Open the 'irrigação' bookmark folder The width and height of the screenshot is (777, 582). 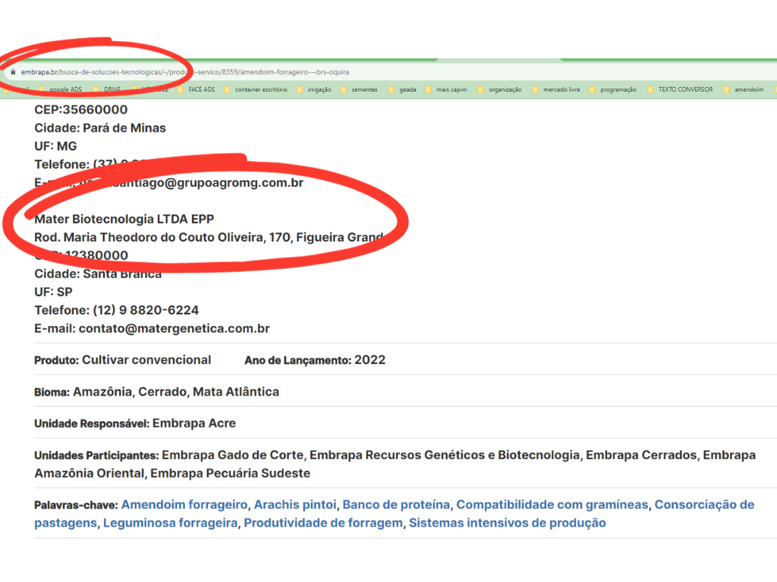pyautogui.click(x=319, y=89)
